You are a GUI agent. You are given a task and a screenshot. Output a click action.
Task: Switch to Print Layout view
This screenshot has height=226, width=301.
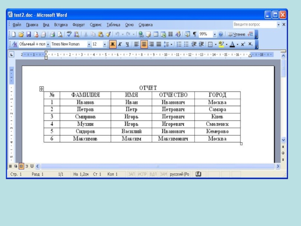21,166
